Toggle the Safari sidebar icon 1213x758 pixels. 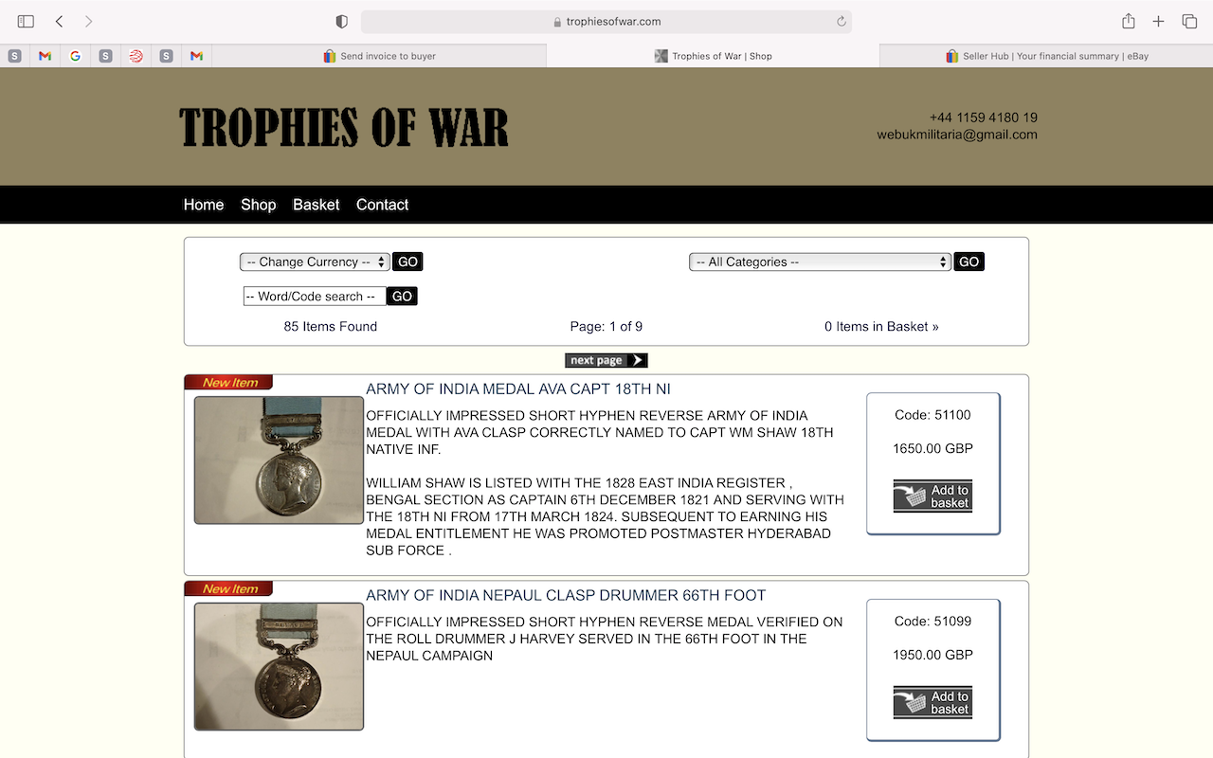tap(26, 21)
